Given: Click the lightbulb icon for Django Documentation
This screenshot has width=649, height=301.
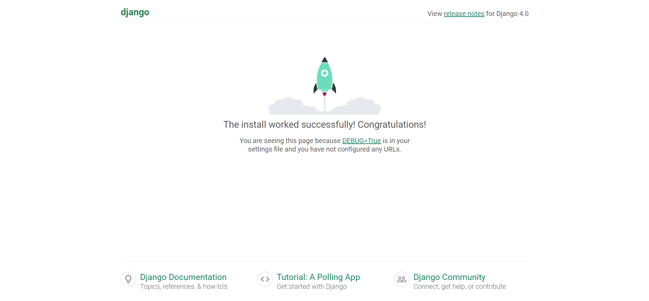Looking at the screenshot, I should pos(128,279).
